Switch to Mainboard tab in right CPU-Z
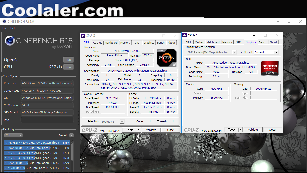 pos(213,42)
